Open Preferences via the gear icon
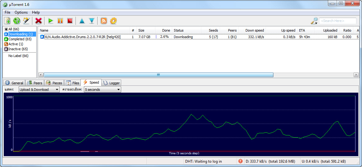The width and height of the screenshot is (362, 167). coord(113,21)
